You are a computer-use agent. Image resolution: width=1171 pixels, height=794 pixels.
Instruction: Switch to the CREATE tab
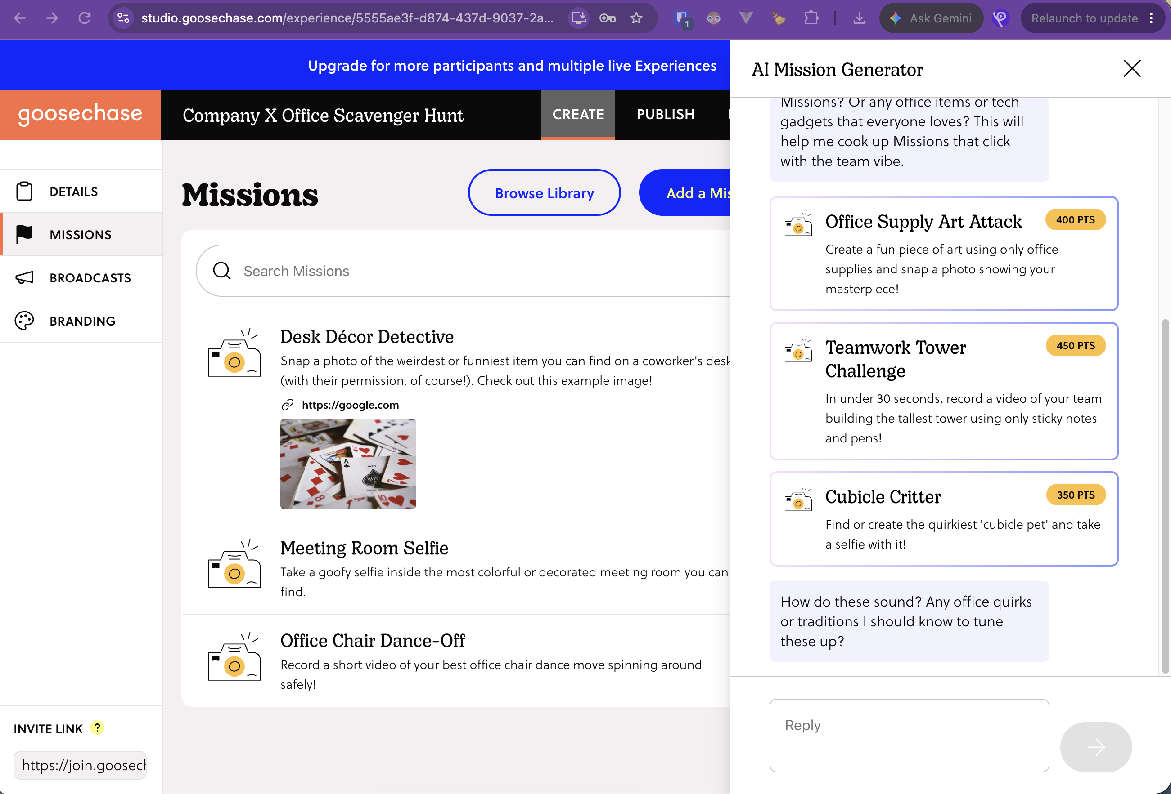click(x=578, y=115)
